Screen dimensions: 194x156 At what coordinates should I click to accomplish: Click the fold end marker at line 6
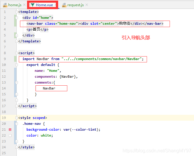coord(16,41)
